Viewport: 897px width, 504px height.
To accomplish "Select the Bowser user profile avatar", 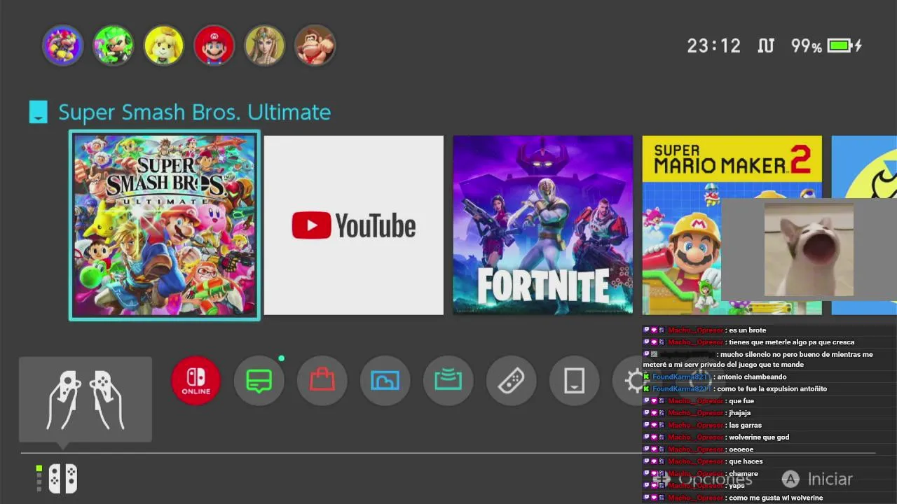I will (63, 45).
